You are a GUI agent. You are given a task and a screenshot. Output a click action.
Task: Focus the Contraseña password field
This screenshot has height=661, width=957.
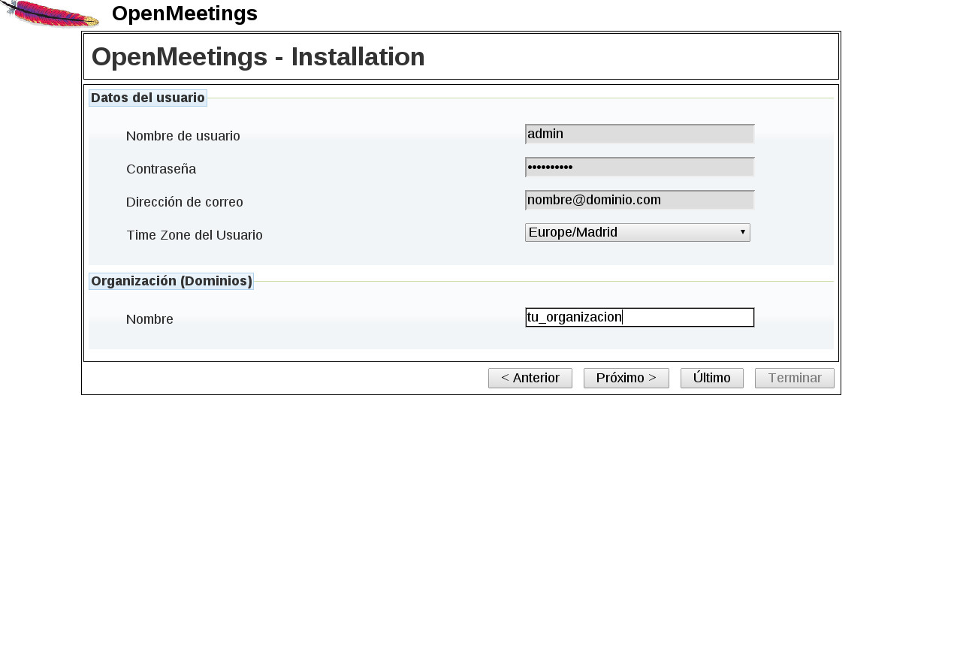click(x=639, y=167)
